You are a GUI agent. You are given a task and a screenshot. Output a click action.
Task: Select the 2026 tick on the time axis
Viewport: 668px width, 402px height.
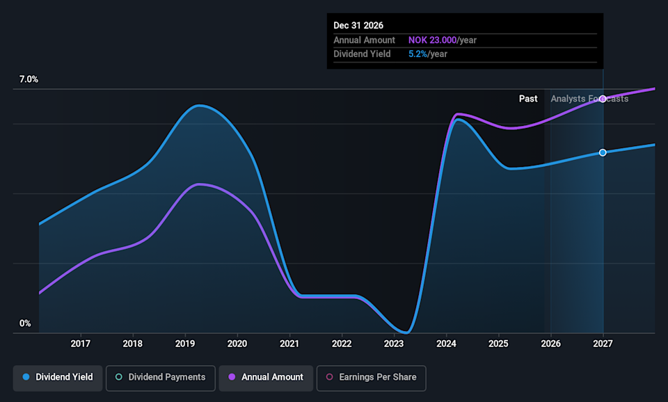(x=550, y=343)
